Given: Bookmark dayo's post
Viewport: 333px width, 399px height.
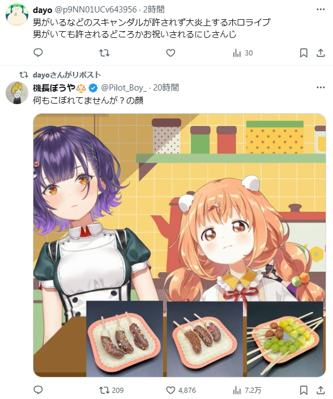Looking at the screenshot, I should pyautogui.click(x=304, y=53).
